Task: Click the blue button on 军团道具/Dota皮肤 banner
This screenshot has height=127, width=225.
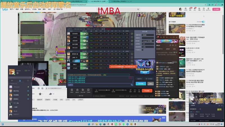Action: pyautogui.click(x=145, y=73)
